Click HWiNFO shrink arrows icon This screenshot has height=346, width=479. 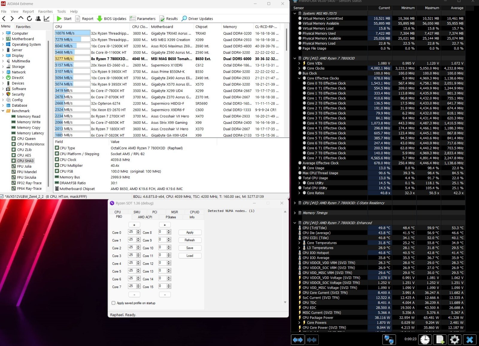coord(312,340)
